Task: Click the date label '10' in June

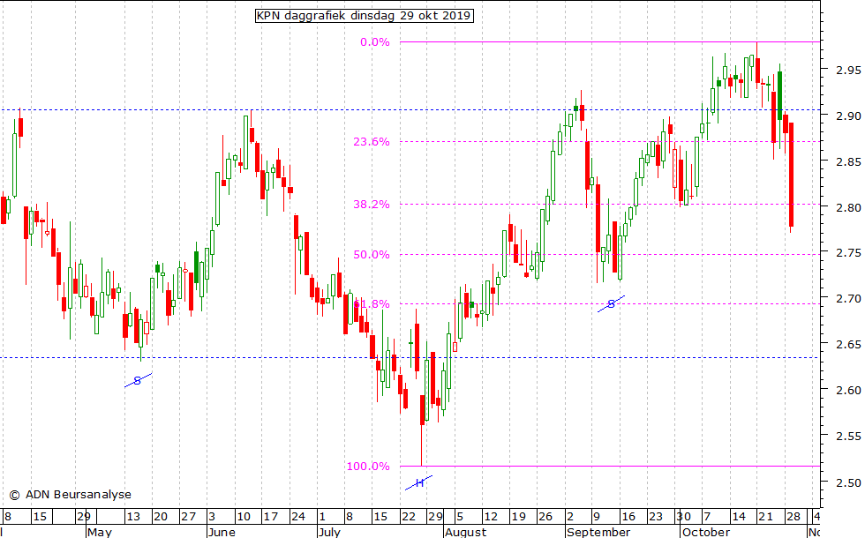Action: [x=244, y=517]
